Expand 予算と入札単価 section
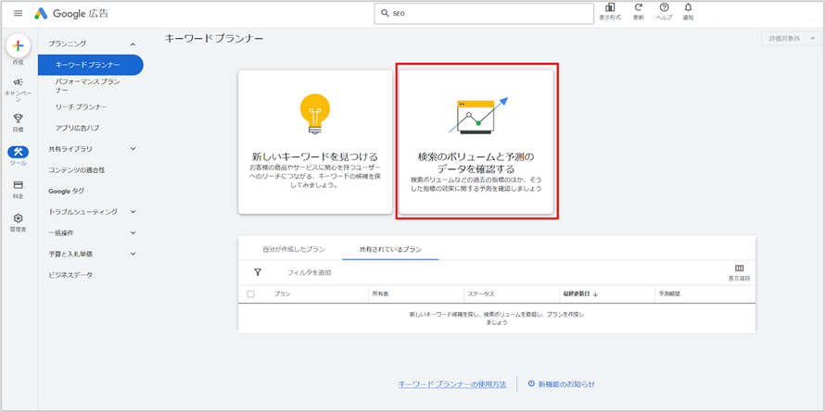This screenshot has height=412, width=825. (x=133, y=254)
